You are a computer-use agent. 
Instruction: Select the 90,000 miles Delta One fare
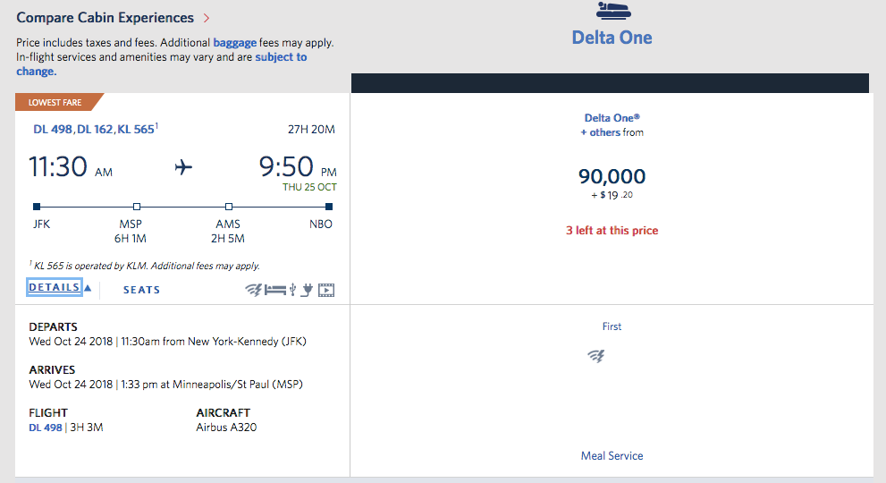pyautogui.click(x=612, y=177)
